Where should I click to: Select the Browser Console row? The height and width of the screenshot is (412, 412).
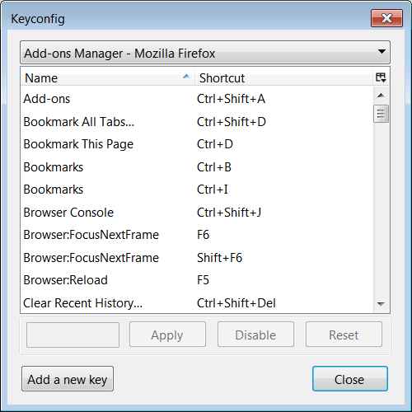(197, 212)
